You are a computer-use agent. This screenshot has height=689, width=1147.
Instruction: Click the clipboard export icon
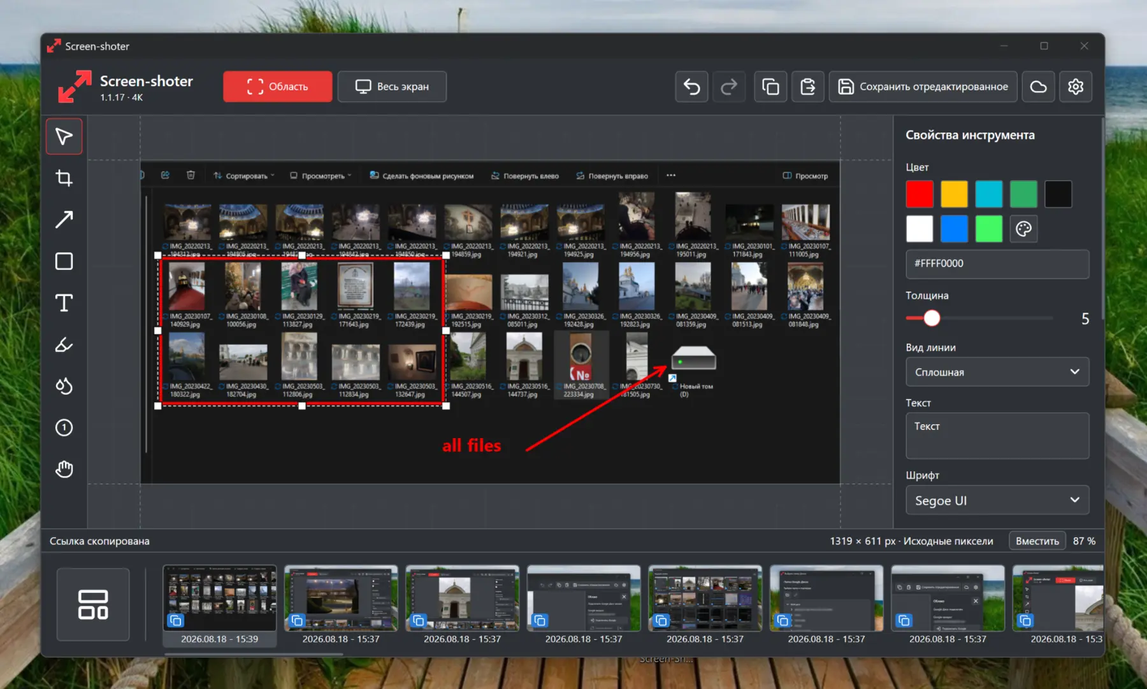pos(807,87)
